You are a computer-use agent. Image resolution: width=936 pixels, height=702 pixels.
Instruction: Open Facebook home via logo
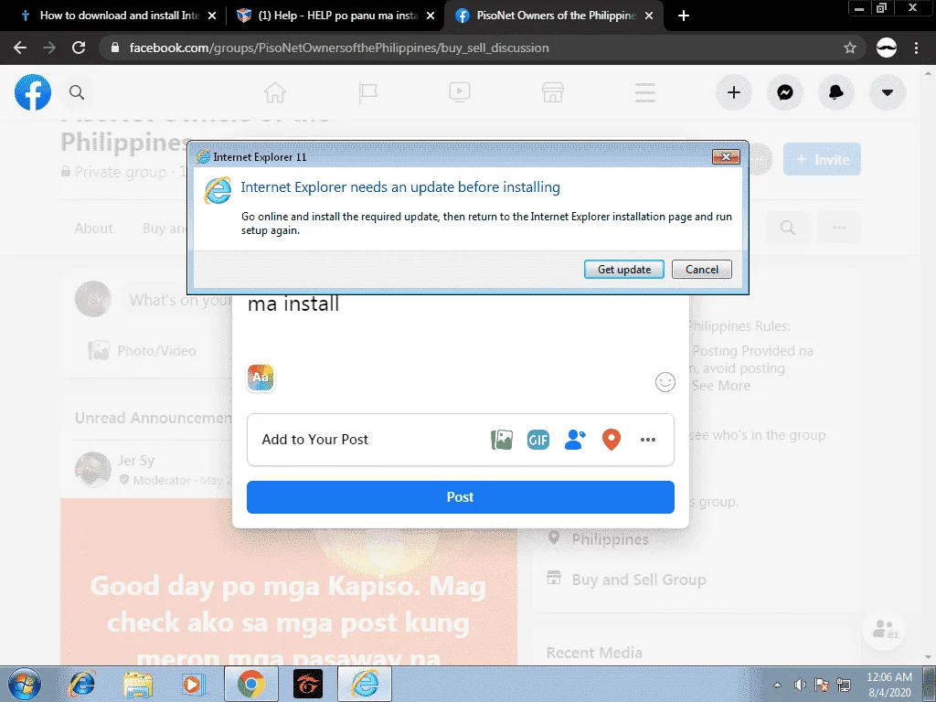(x=33, y=92)
